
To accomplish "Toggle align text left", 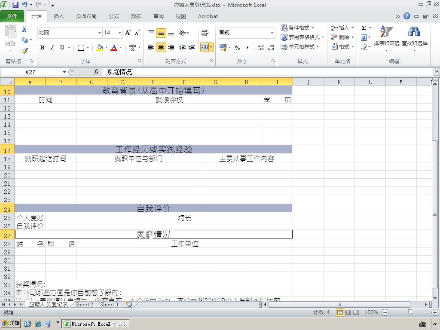I will (x=151, y=47).
